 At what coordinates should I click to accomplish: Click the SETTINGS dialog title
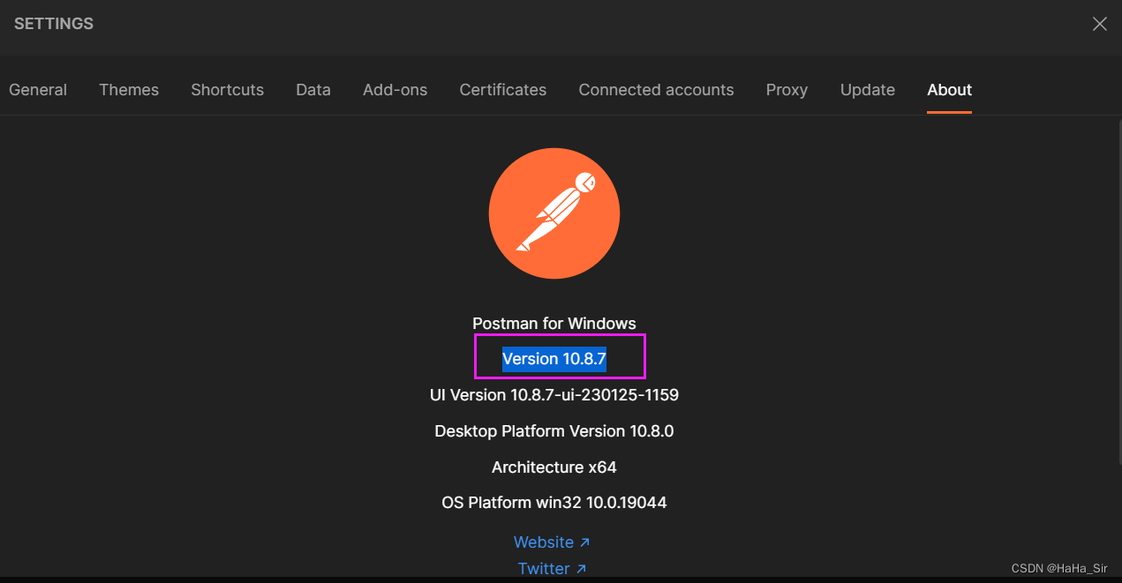(54, 24)
